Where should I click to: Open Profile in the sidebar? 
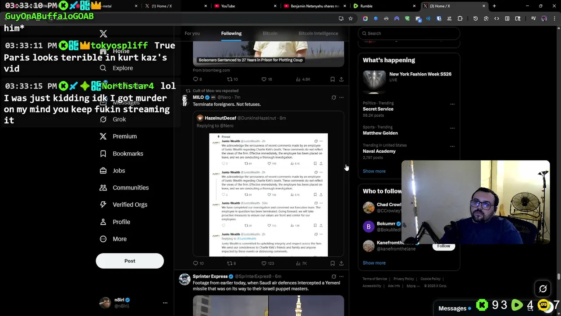click(x=115, y=222)
